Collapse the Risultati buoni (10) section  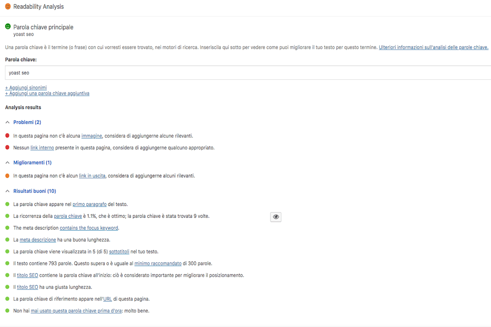pyautogui.click(x=35, y=191)
